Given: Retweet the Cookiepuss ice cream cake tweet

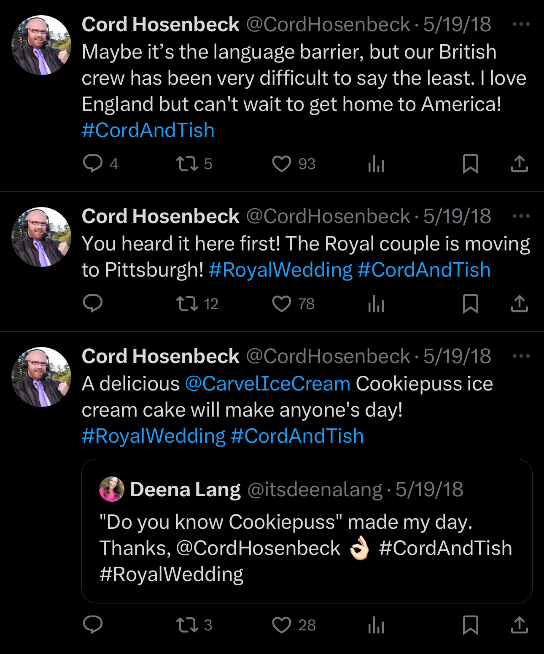Looking at the screenshot, I should [187, 625].
